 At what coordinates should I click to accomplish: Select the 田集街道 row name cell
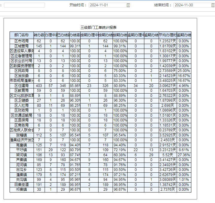tap(22, 185)
